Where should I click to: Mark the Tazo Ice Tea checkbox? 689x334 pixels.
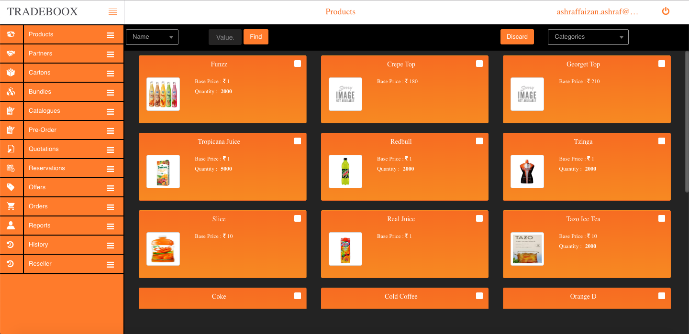pos(662,218)
